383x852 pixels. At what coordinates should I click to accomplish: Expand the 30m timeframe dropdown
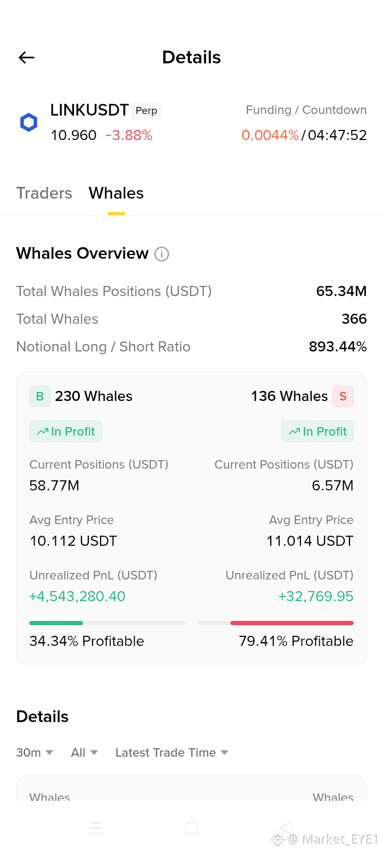[x=35, y=752]
